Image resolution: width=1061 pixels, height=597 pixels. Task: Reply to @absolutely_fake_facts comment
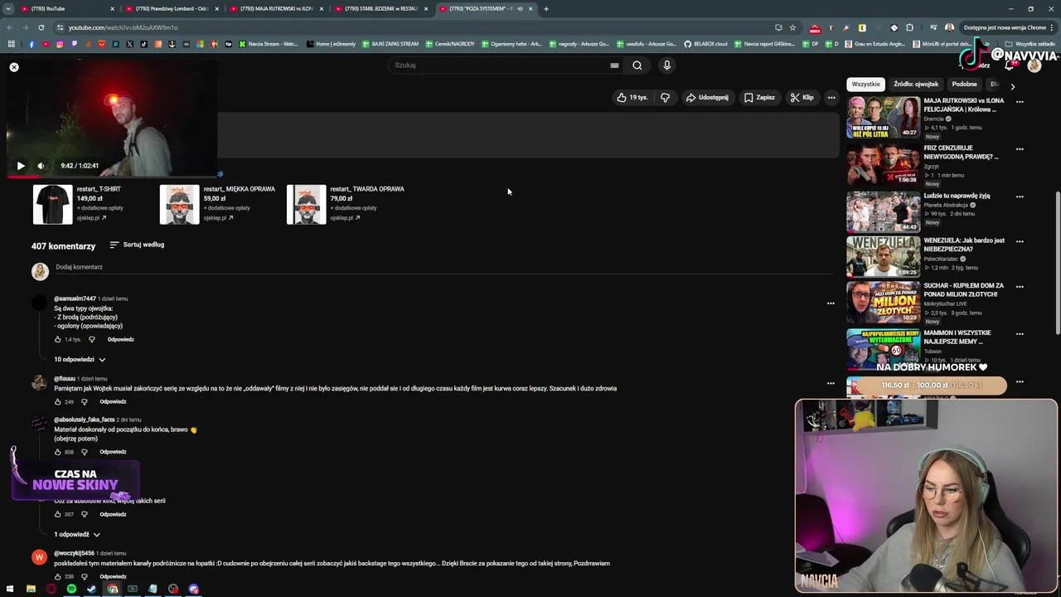[x=113, y=452]
